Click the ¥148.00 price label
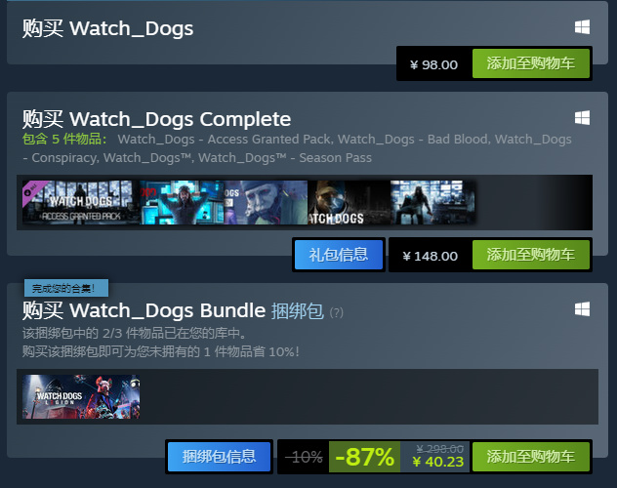Screen dimensions: 617x488 431,256
